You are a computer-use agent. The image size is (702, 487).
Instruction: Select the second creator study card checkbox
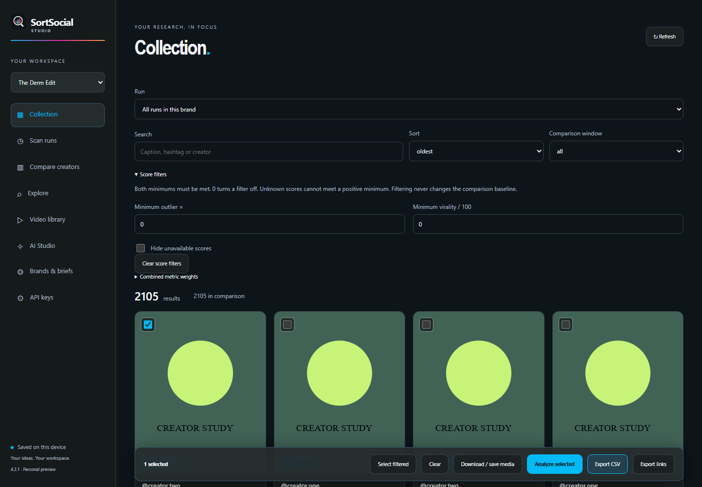288,324
